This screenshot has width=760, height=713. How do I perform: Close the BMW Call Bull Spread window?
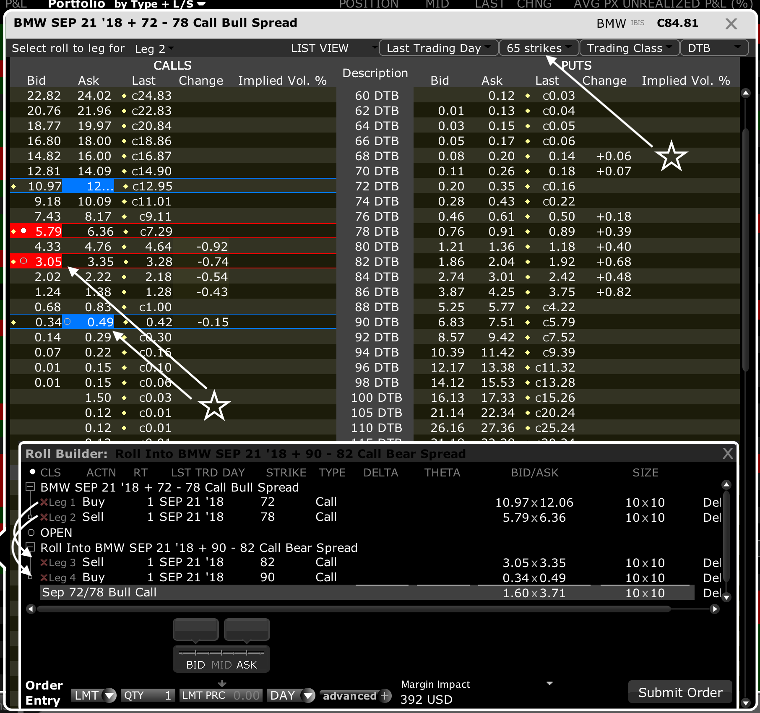pyautogui.click(x=731, y=23)
